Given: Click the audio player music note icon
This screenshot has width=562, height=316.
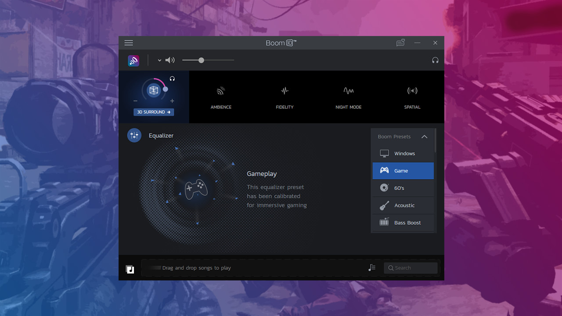Looking at the screenshot, I should tap(130, 269).
